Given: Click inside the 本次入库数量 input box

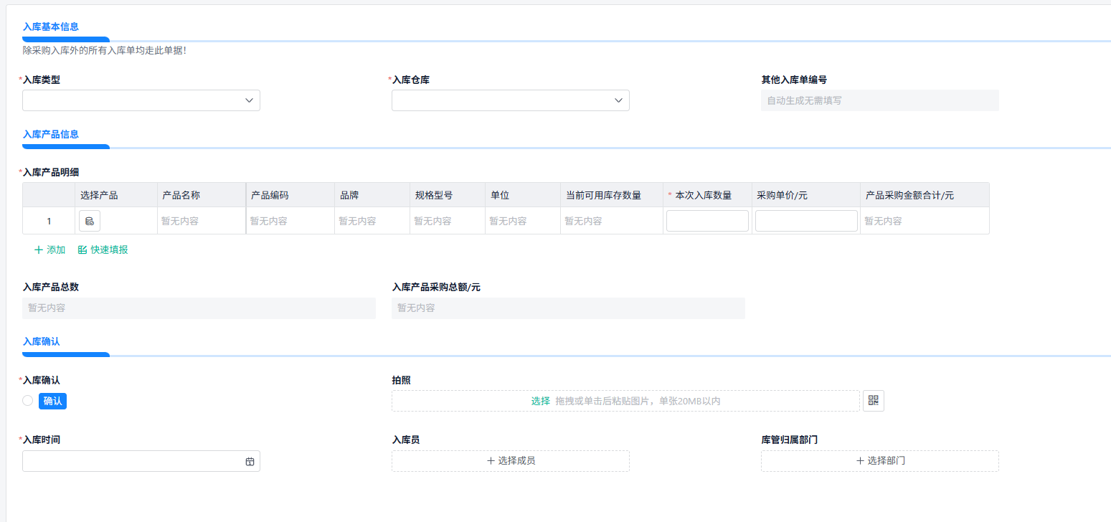Looking at the screenshot, I should tap(707, 220).
